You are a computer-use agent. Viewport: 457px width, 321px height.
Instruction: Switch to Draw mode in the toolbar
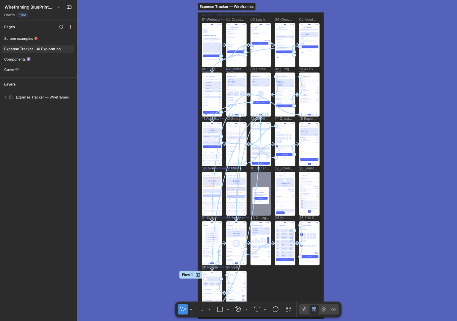tap(304, 309)
